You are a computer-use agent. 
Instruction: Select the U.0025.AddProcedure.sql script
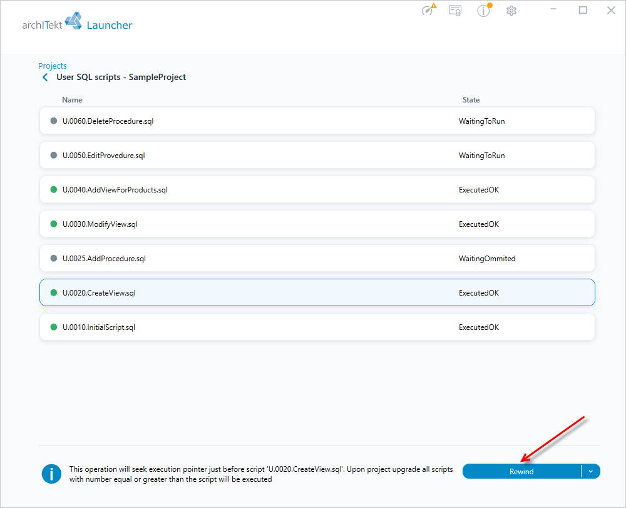coord(317,258)
